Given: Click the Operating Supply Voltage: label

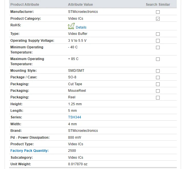Looking at the screenshot, I should [32, 41].
